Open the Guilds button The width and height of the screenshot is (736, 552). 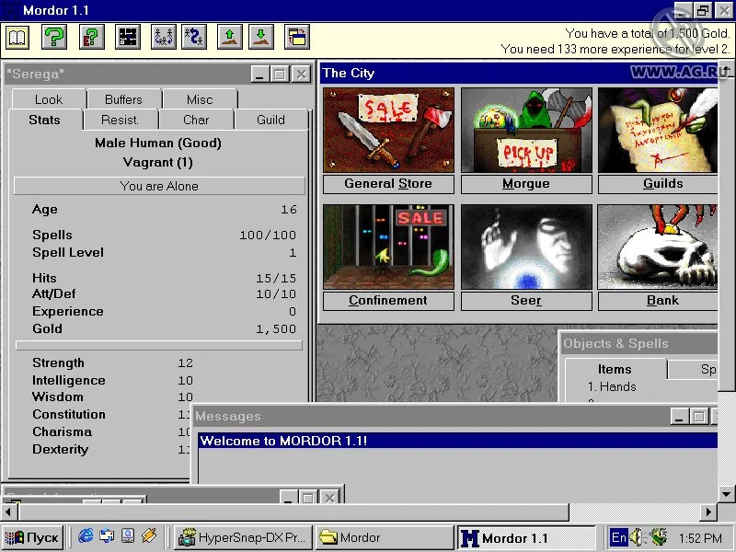(x=658, y=184)
